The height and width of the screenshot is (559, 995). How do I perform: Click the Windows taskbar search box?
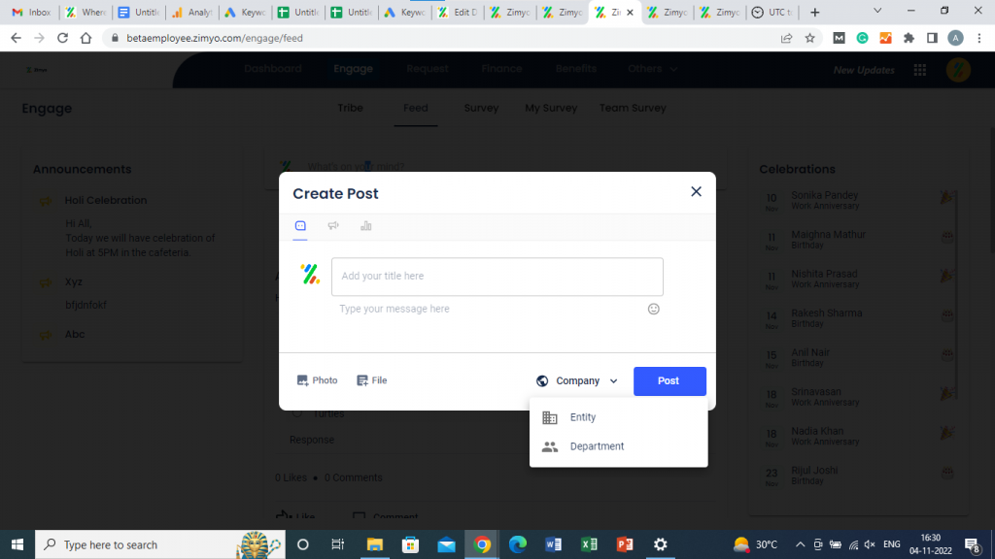click(136, 544)
